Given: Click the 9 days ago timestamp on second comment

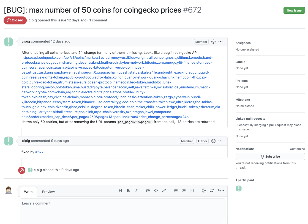Looking at the screenshot, I should [x=60, y=141].
